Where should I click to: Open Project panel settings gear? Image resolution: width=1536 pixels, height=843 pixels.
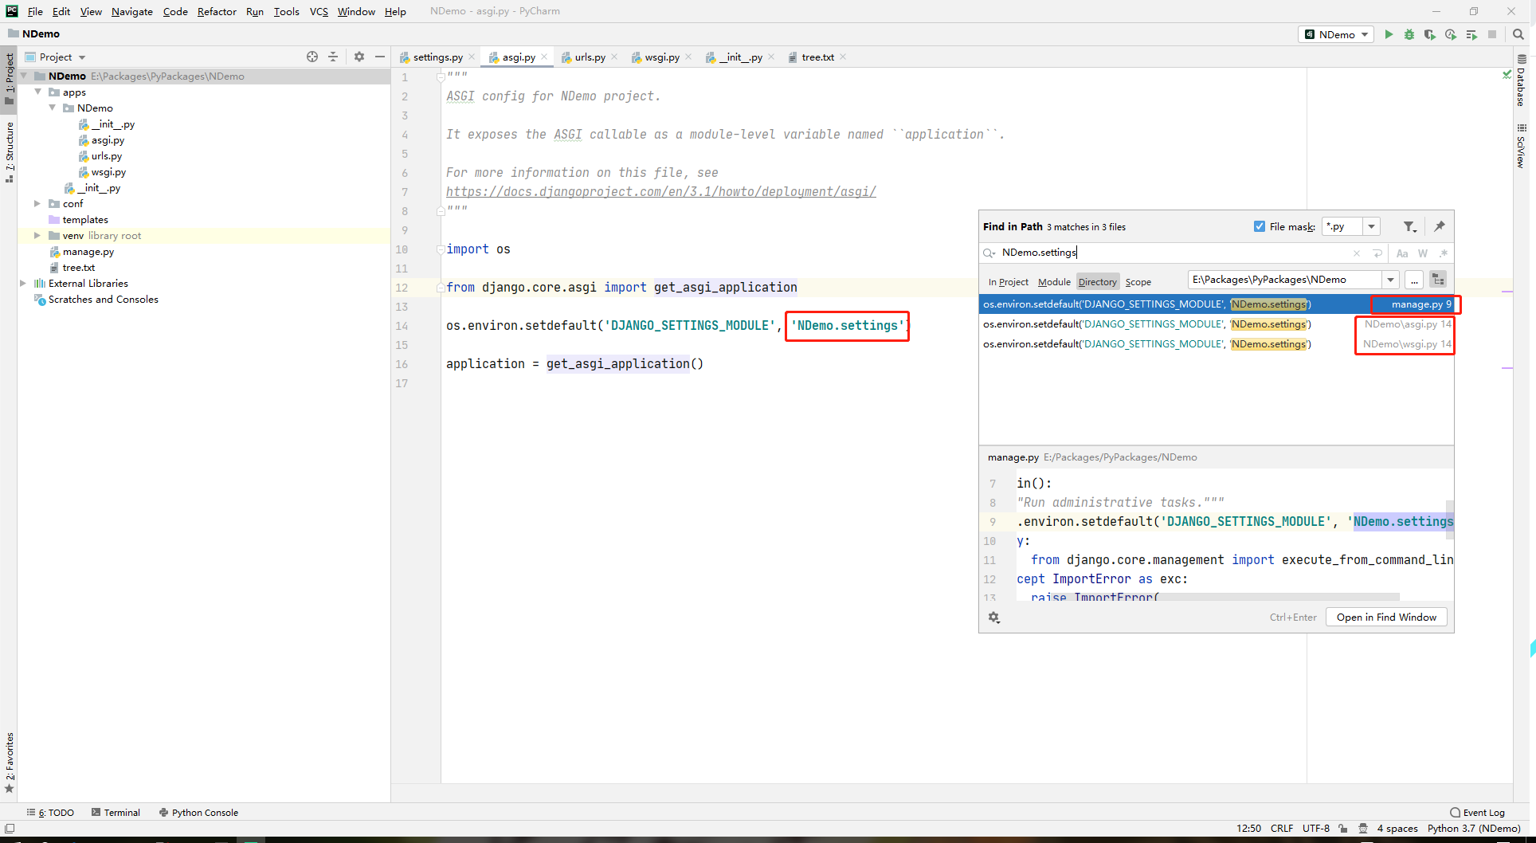pos(359,57)
